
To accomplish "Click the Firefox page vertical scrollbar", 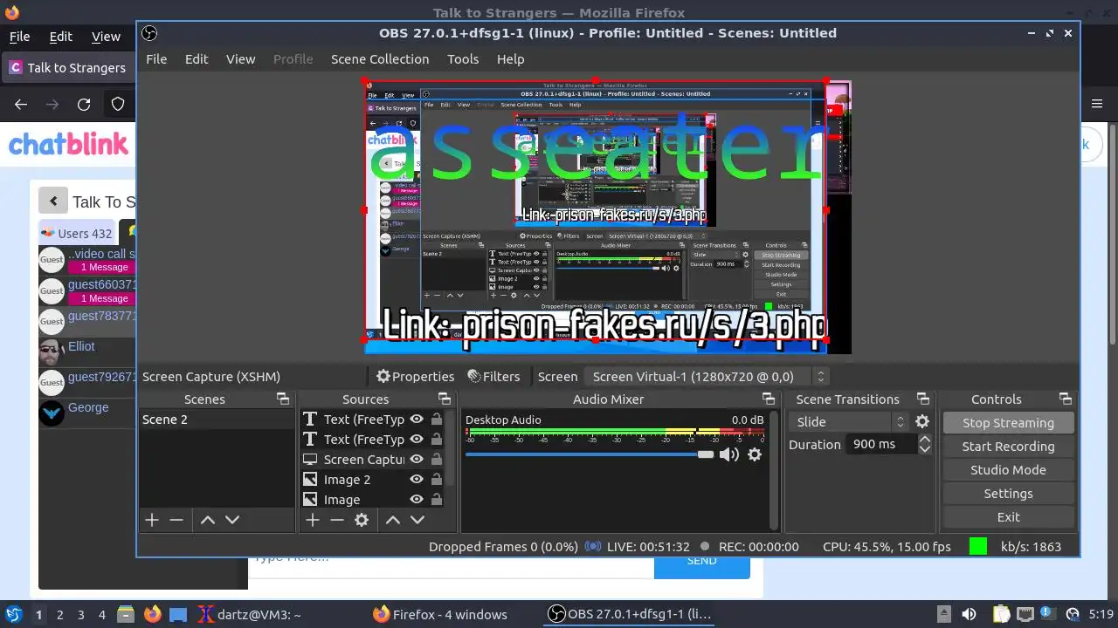I will pyautogui.click(x=1113, y=234).
